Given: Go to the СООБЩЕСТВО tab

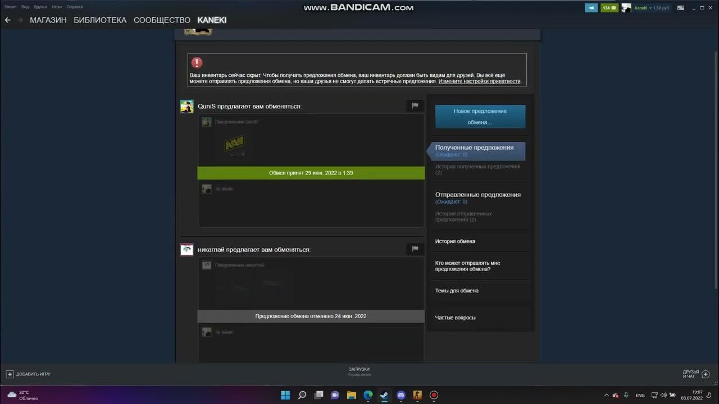Looking at the screenshot, I should (162, 20).
